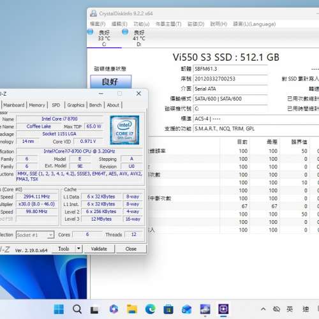319x319 pixels.
Task: Click the specification i7-8700 CPU @ 3.20GHz
Action: (x=79, y=151)
